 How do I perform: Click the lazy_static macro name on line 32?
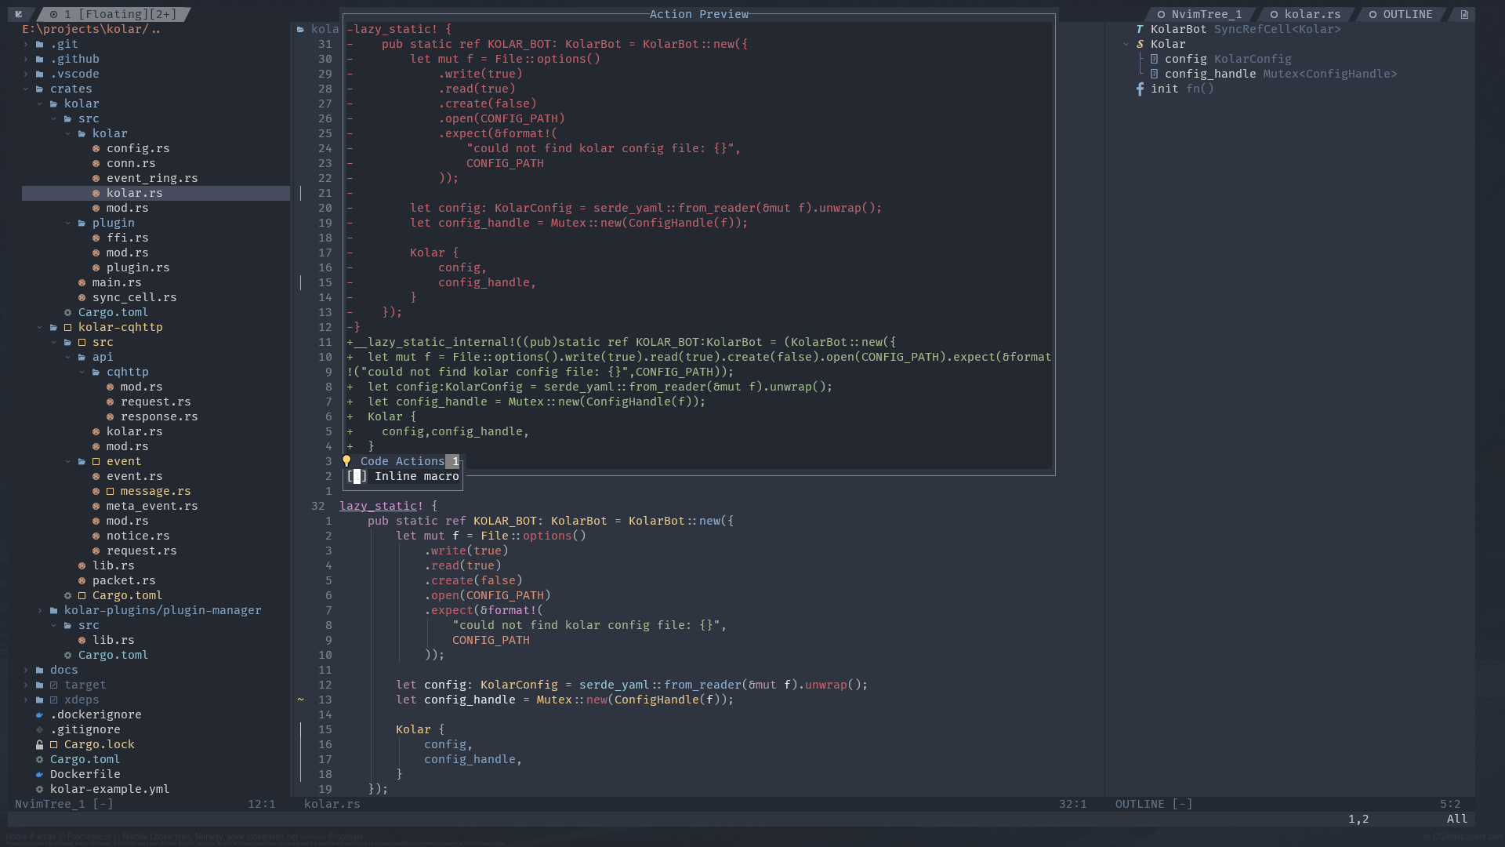(x=378, y=506)
